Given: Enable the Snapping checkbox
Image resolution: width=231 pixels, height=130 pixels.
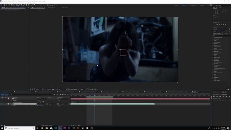Looking at the screenshot, I should (48, 5).
